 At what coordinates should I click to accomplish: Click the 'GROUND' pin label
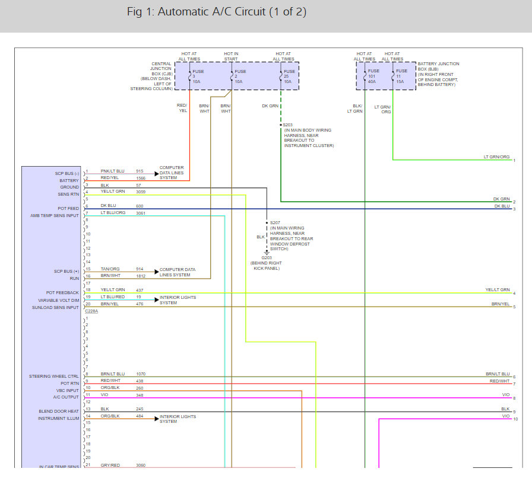69,187
